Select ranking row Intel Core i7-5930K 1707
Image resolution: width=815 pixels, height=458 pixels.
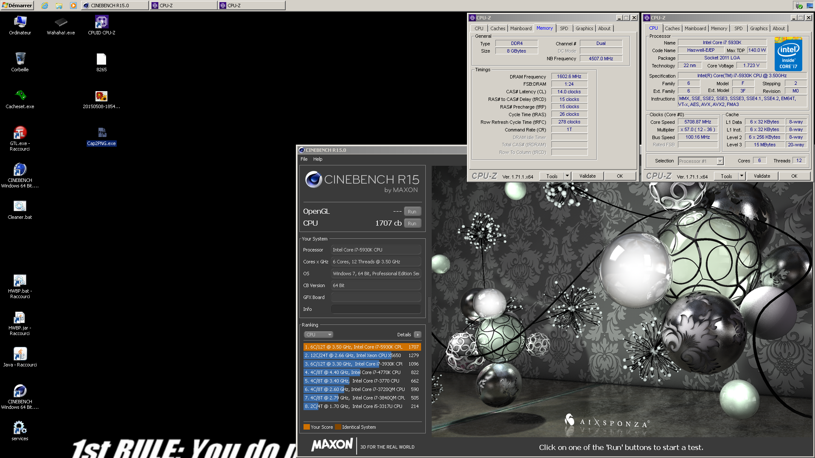tap(362, 347)
